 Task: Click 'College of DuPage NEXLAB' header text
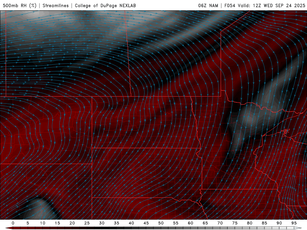tap(105, 5)
